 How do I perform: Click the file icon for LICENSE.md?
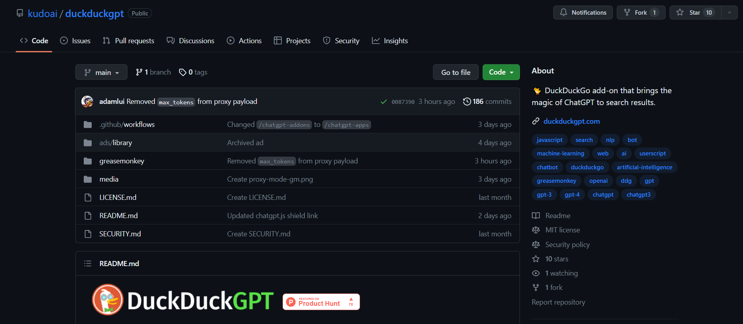tap(88, 197)
